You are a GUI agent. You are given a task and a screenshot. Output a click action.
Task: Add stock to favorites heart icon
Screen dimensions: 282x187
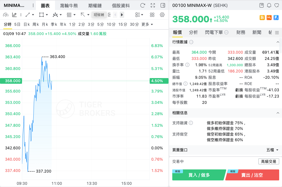coord(277,5)
